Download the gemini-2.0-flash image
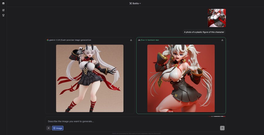This screenshot has height=135, width=264. pos(131,40)
